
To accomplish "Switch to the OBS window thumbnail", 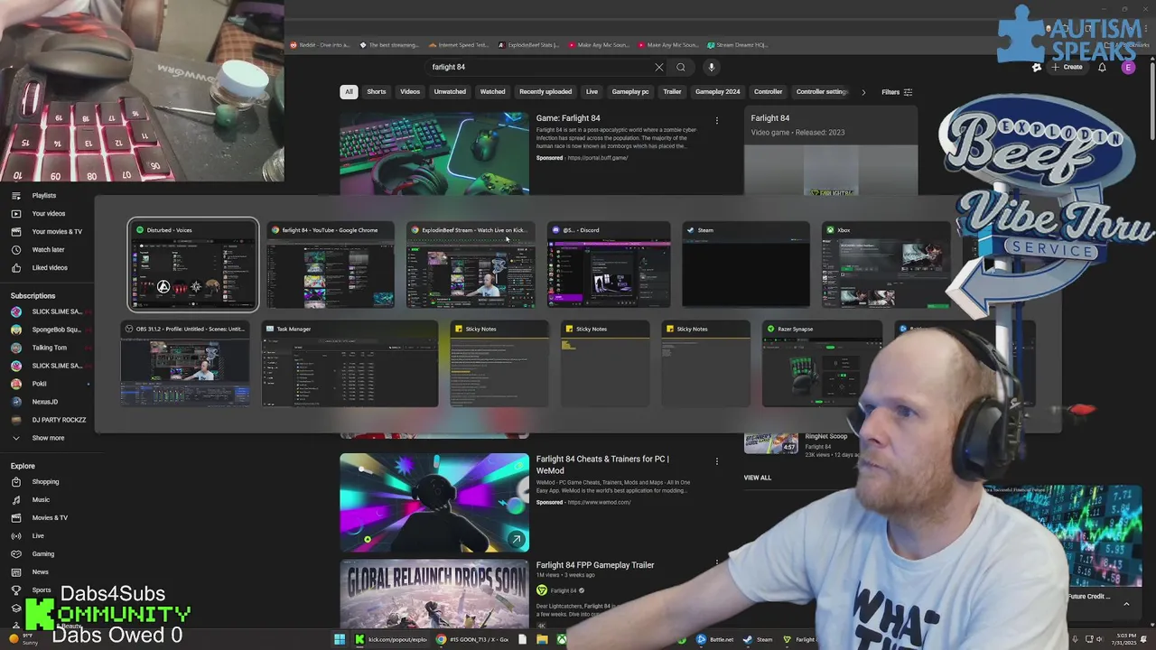I will 185,365.
